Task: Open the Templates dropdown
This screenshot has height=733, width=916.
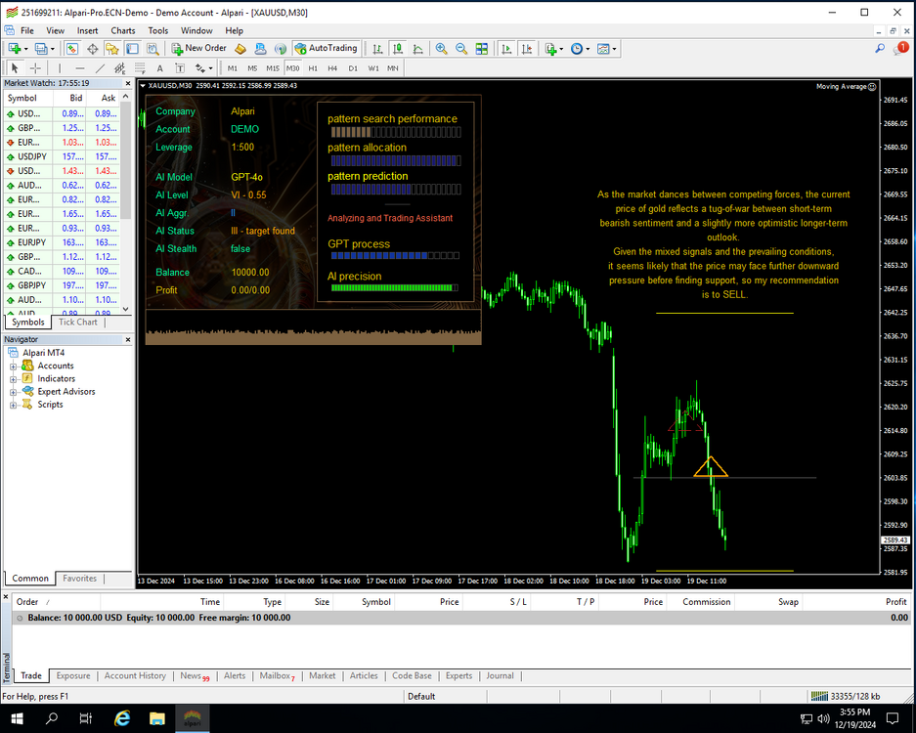Action: point(606,49)
